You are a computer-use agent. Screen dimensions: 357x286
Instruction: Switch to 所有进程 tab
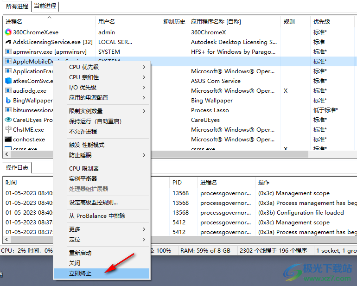click(x=17, y=6)
